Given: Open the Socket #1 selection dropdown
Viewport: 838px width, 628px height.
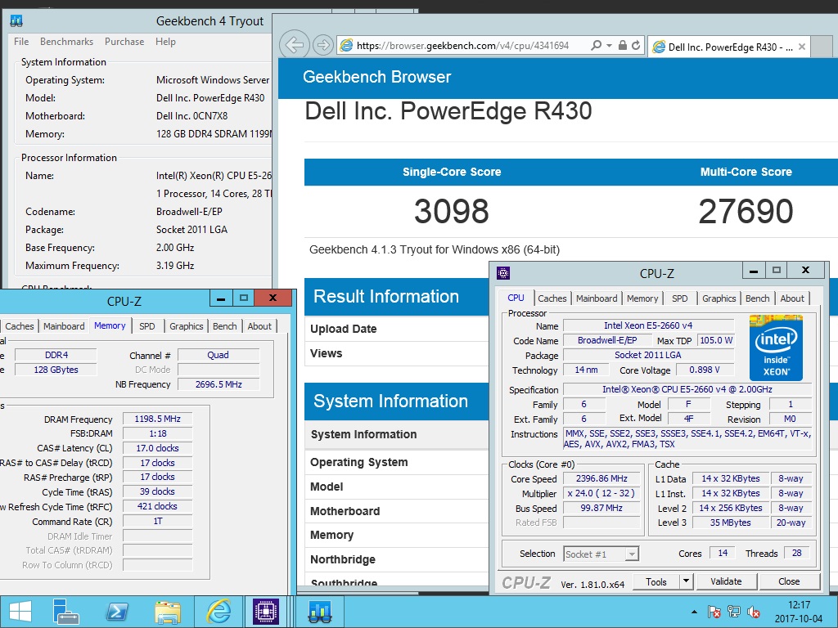Looking at the screenshot, I should pos(632,554).
